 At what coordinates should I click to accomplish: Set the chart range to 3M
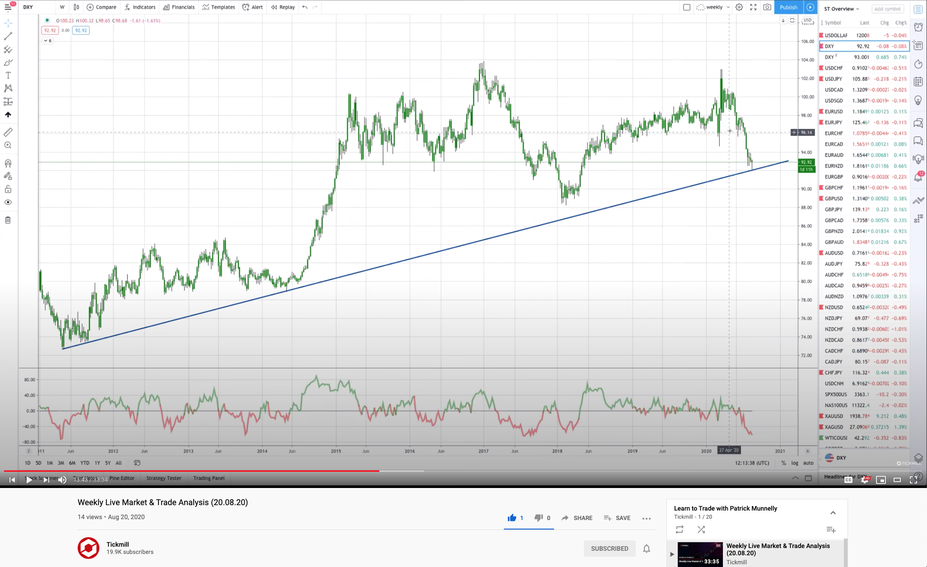tap(61, 463)
